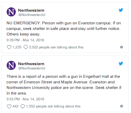Open Northwestern avatar in the second tweet
The width and height of the screenshot is (131, 113).
pyautogui.click(x=11, y=65)
